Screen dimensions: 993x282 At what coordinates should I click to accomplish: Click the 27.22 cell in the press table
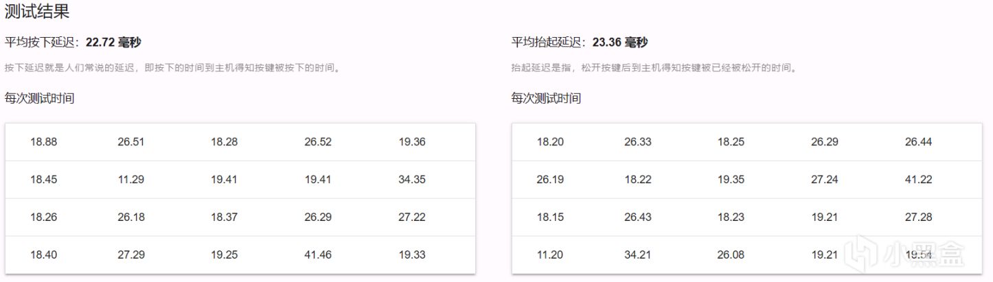412,217
